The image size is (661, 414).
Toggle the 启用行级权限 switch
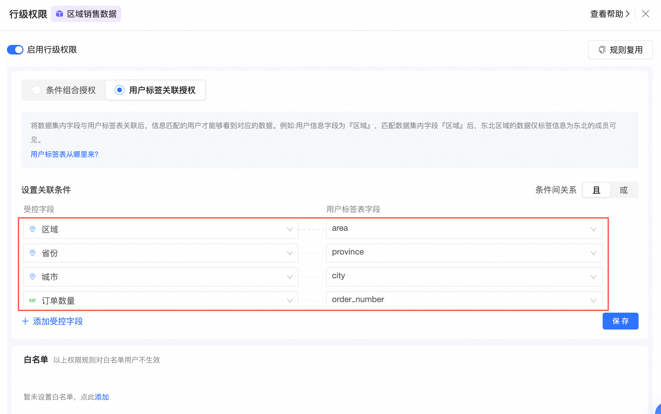click(15, 50)
